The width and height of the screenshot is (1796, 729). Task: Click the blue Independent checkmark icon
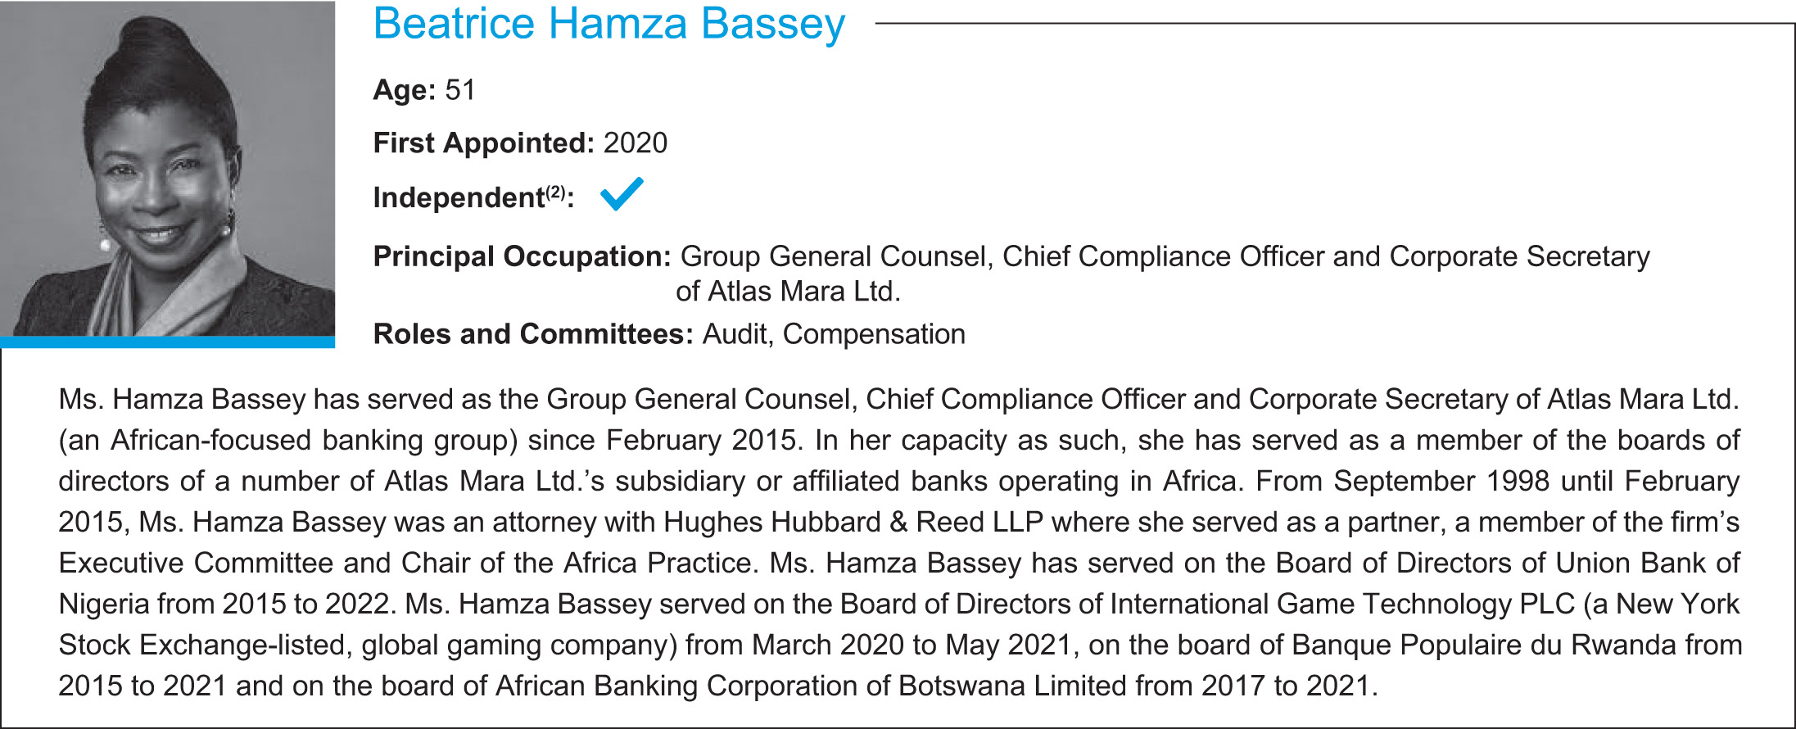coord(622,195)
